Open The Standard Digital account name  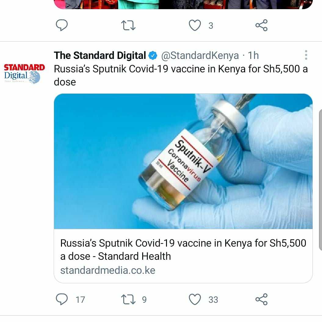pyautogui.click(x=100, y=56)
